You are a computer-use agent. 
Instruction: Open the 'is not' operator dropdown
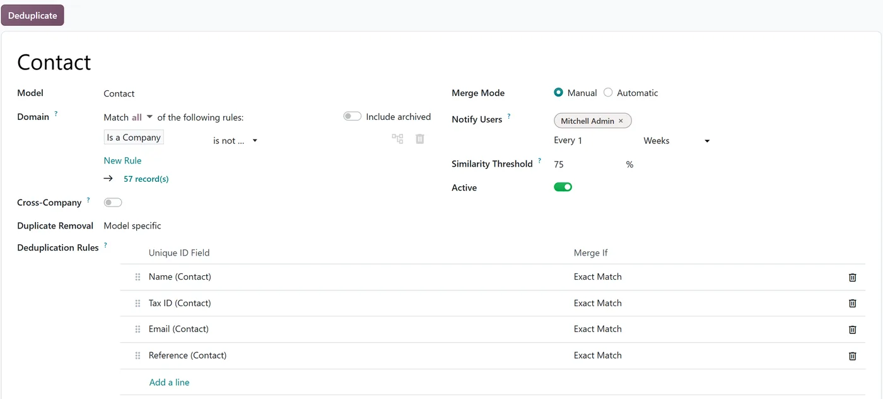pyautogui.click(x=235, y=141)
